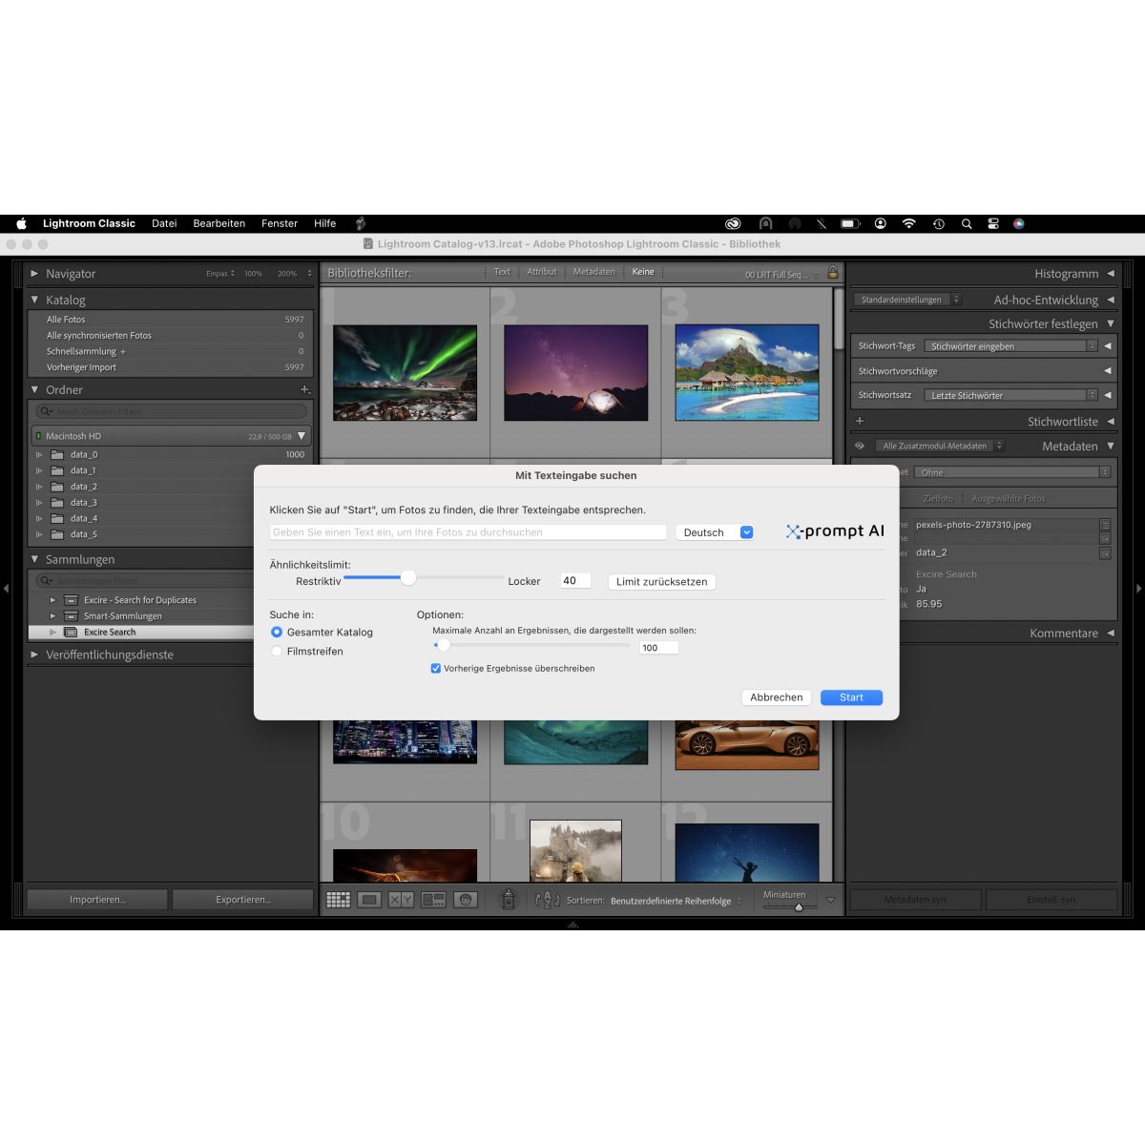Image resolution: width=1145 pixels, height=1145 pixels.
Task: Click the maximum results slider handle
Action: coord(443,646)
